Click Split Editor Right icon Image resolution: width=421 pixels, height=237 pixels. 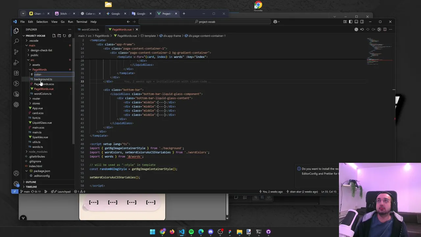click(x=385, y=29)
